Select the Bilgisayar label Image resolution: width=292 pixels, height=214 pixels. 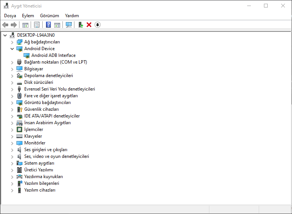coord(34,69)
